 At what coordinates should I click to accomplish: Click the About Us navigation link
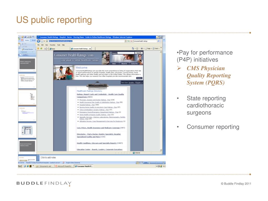point(124,64)
